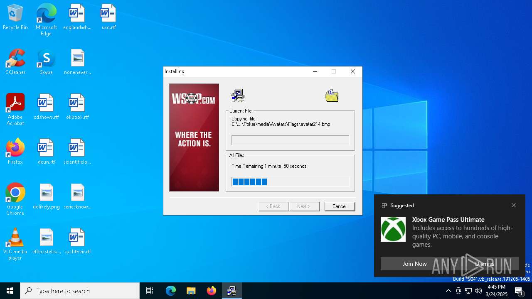Viewport: 532px width, 299px height.
Task: Open network status tray icon
Action: [x=468, y=291]
